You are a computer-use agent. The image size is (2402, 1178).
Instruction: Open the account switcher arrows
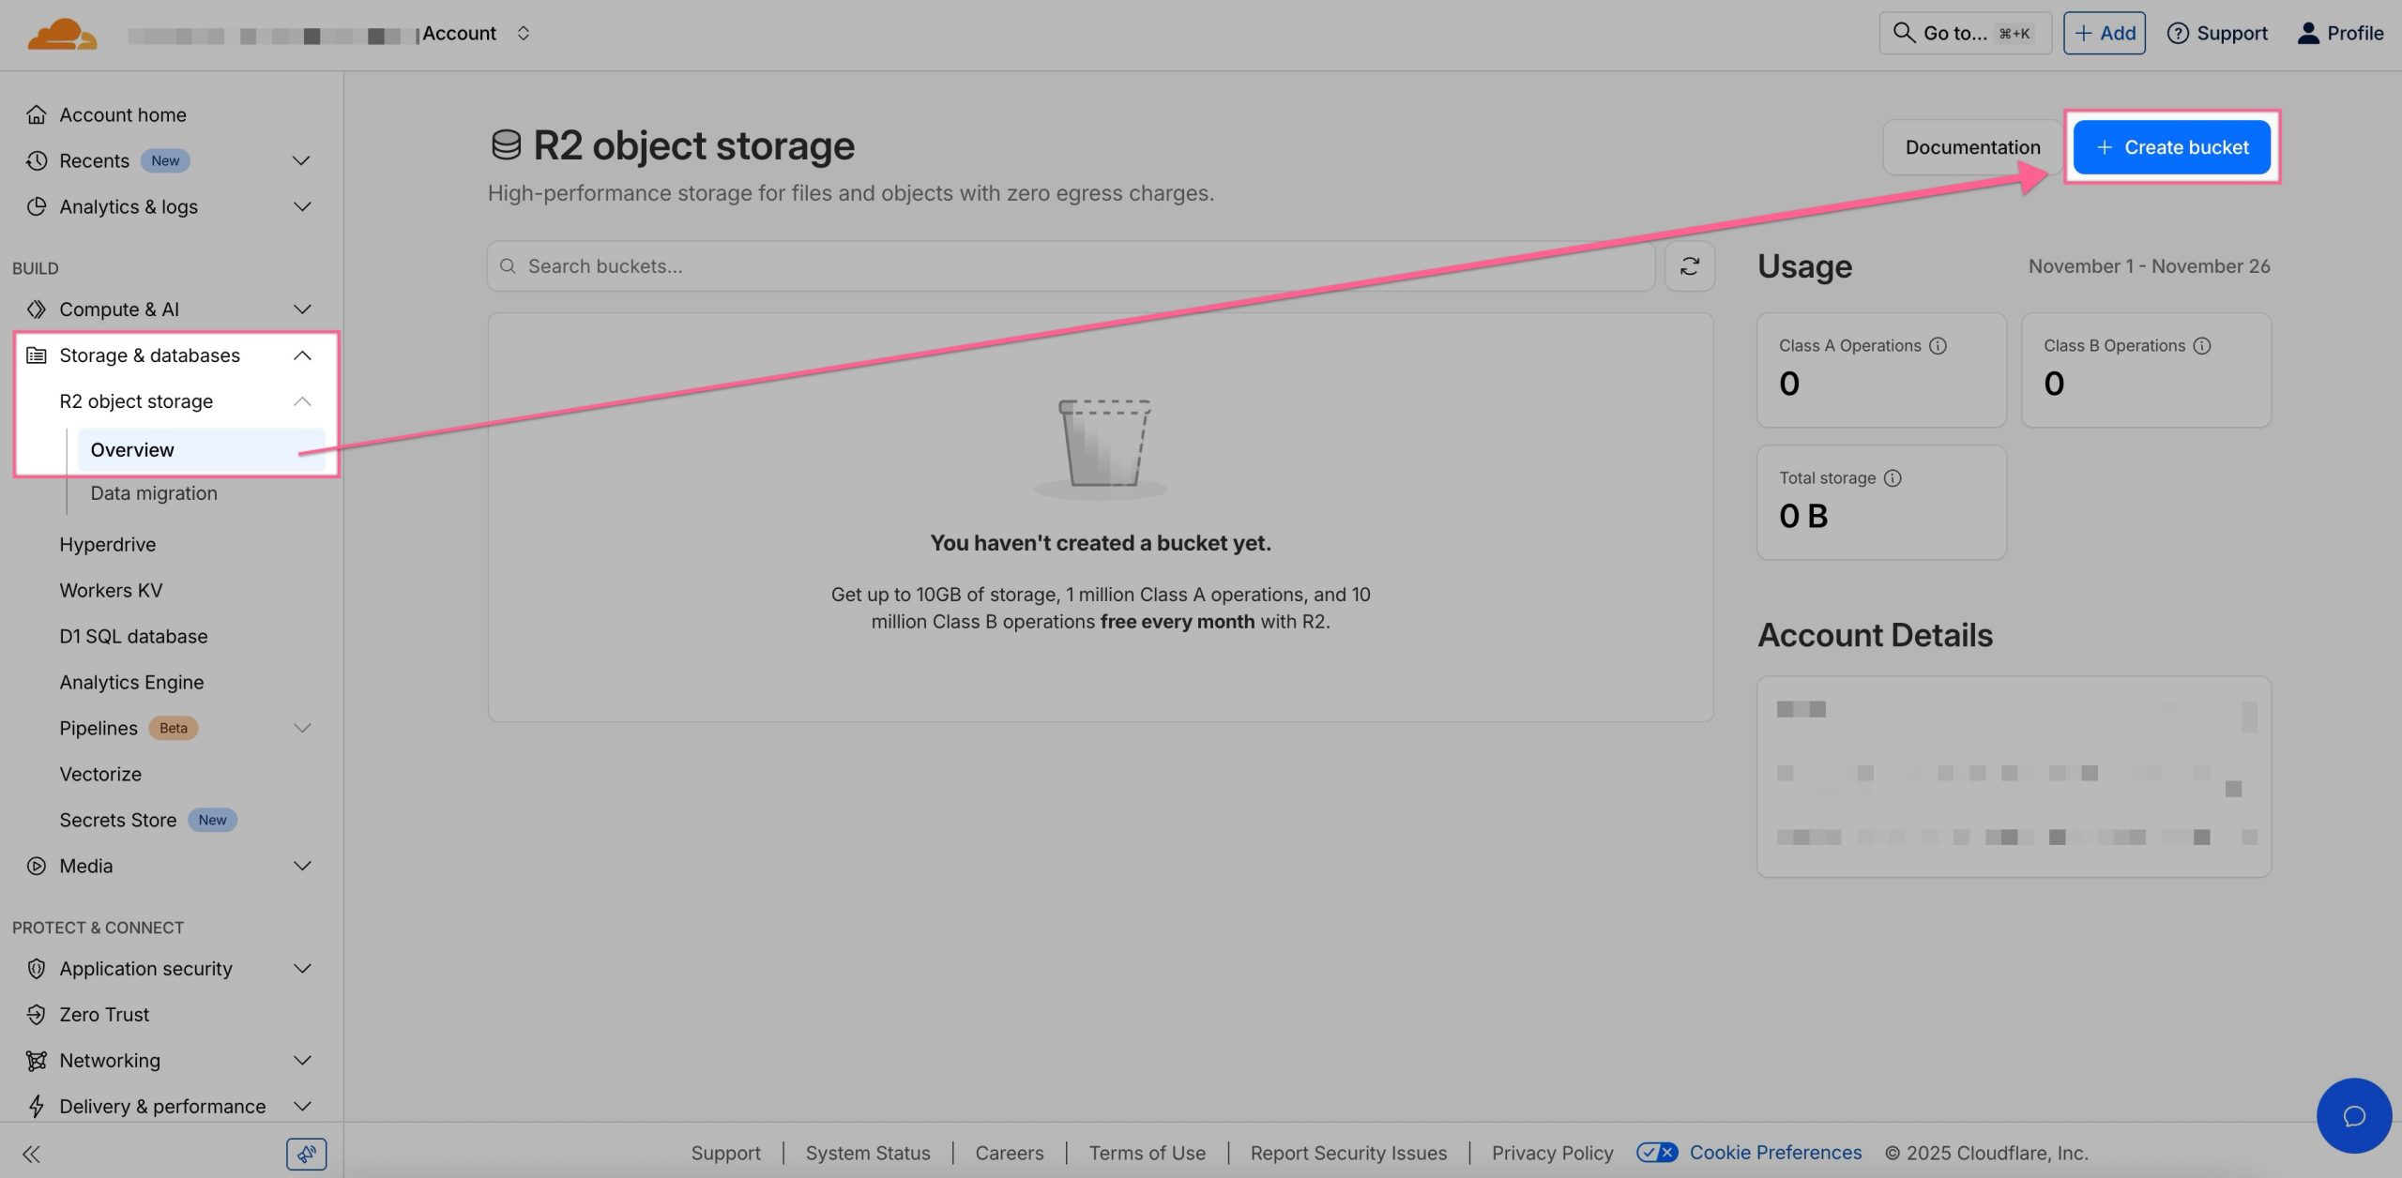point(524,33)
